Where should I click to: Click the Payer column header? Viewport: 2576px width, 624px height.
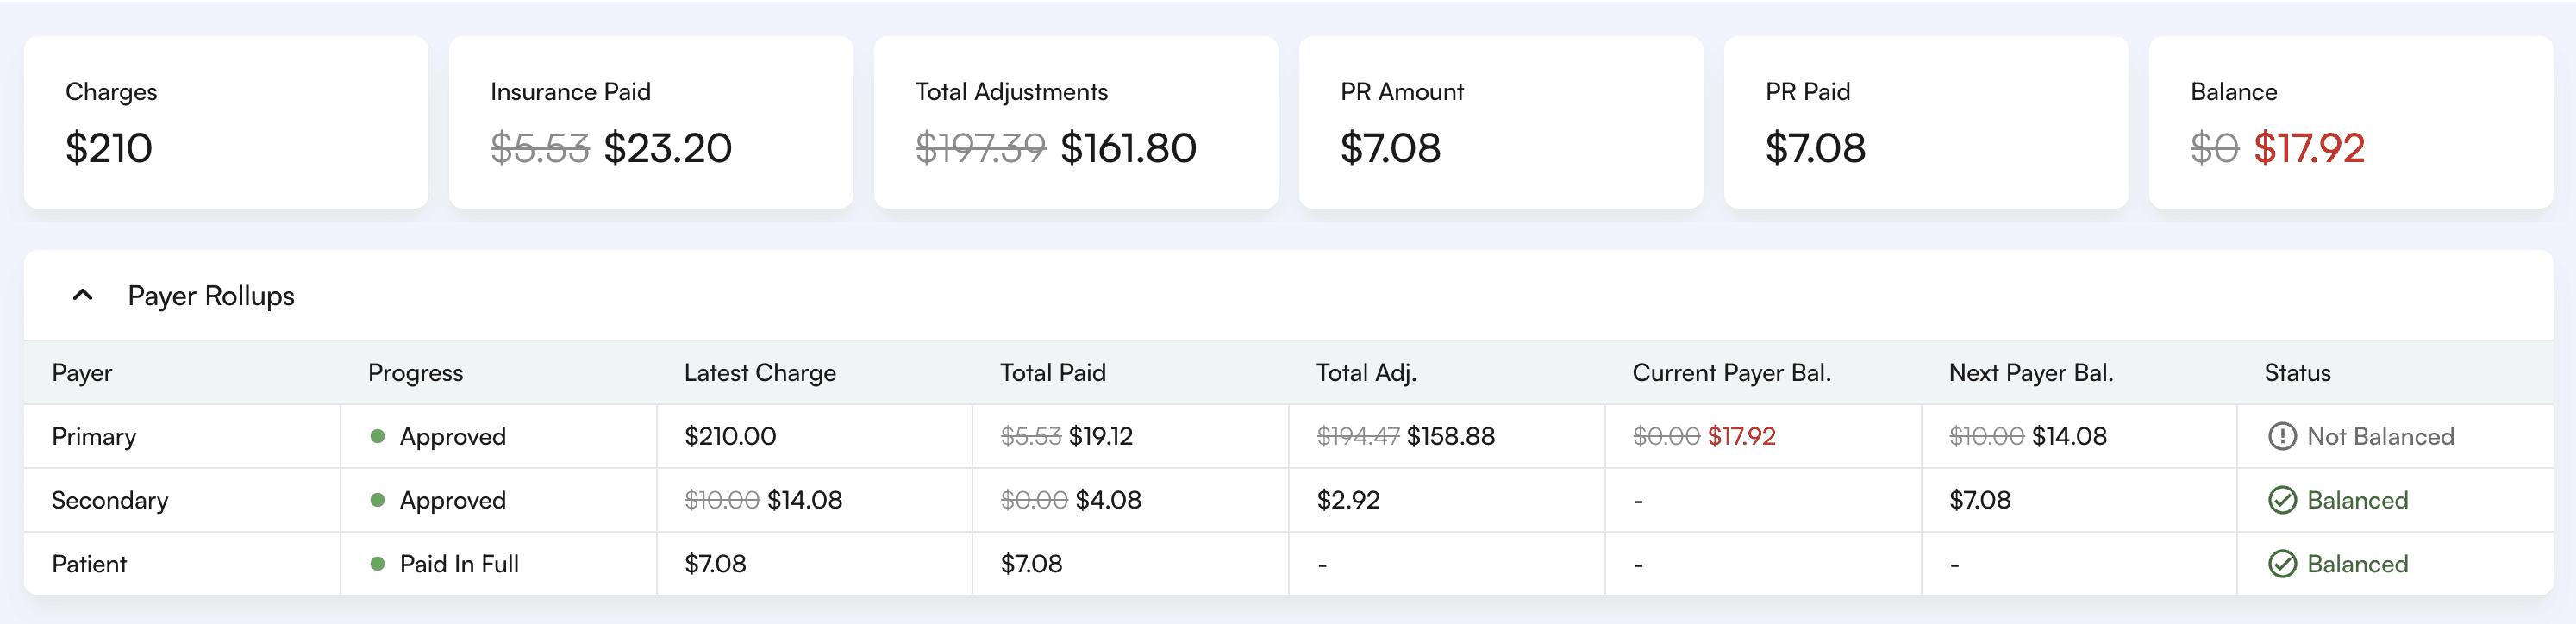tap(82, 373)
